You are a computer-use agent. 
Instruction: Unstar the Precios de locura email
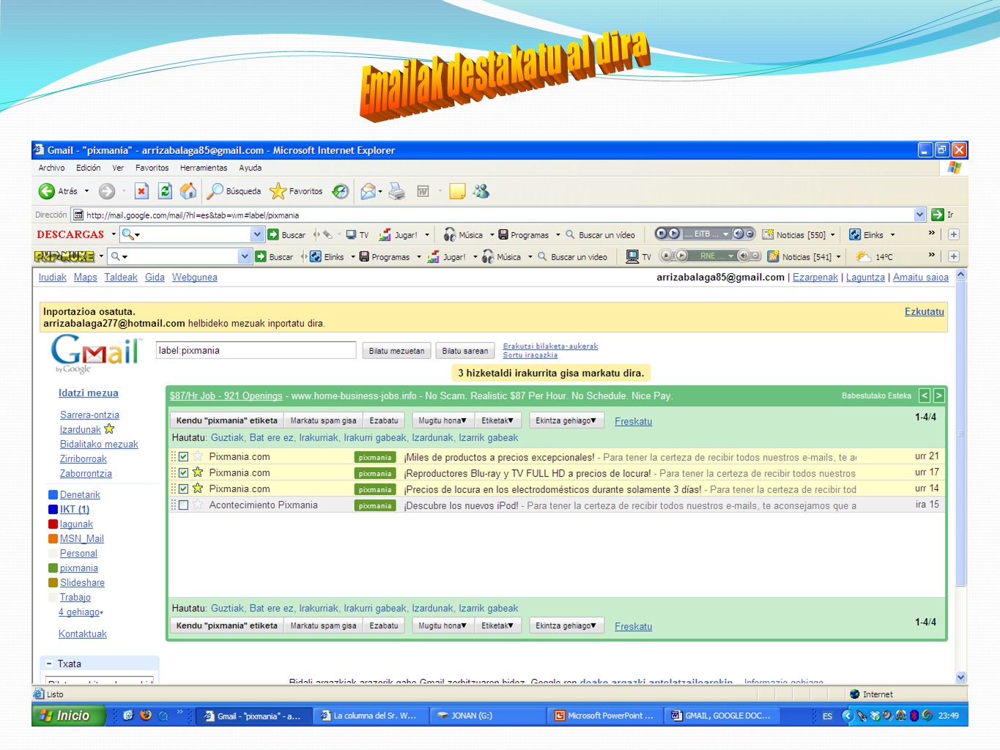tap(198, 489)
